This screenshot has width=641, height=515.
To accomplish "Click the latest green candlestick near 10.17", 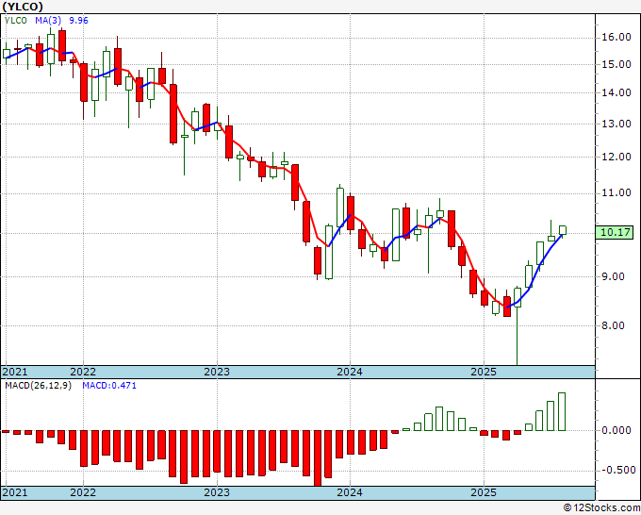I will [x=563, y=230].
